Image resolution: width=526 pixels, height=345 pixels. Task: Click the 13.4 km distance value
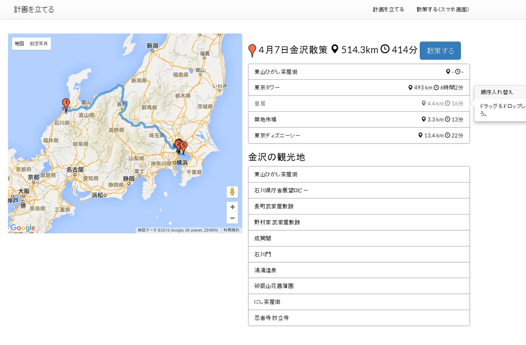(434, 135)
